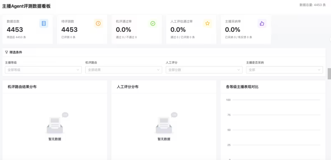Viewport: 331px width, 160px height.
Task: Click the 主播Agent评测数据看板 page title
Action: click(26, 6)
